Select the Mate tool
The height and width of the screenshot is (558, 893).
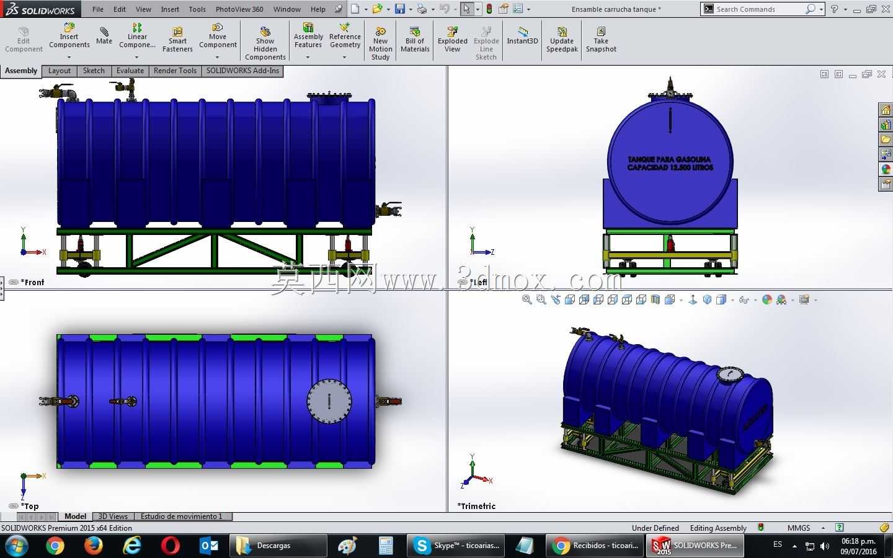click(x=104, y=36)
